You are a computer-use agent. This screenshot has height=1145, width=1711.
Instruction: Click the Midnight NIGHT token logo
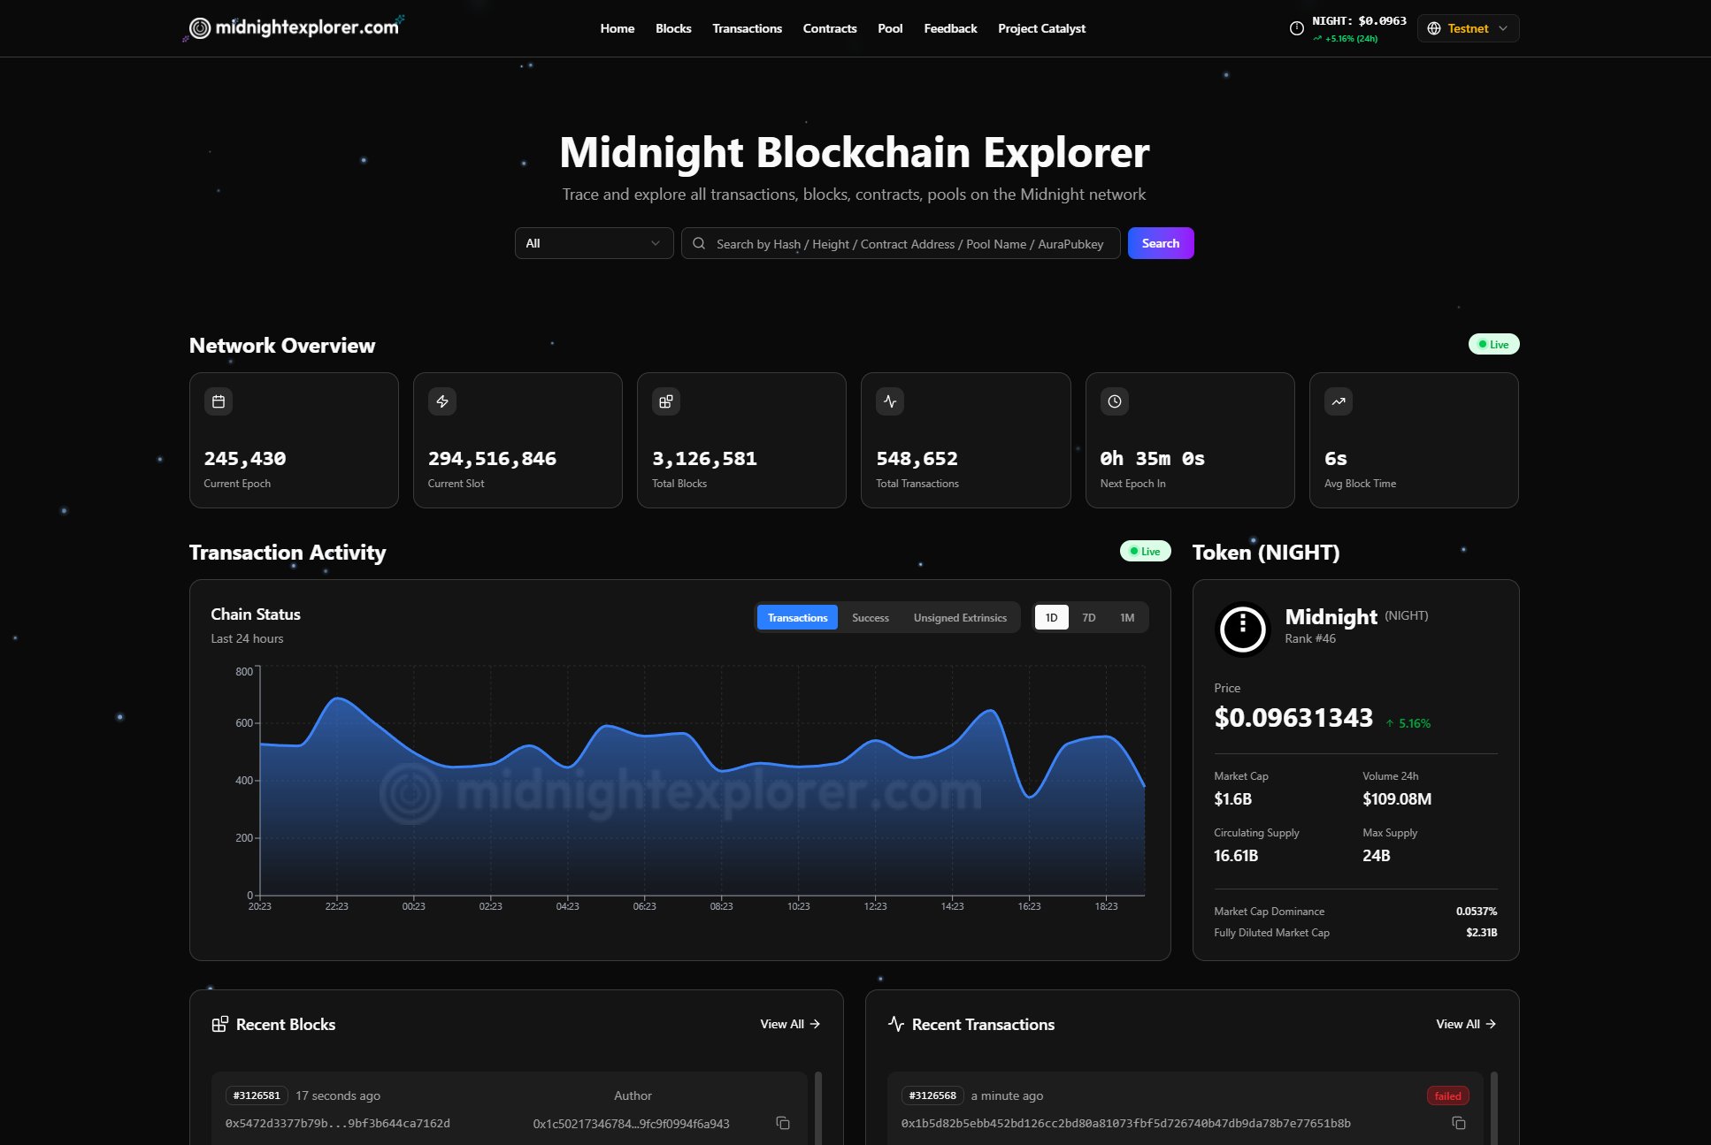click(x=1242, y=629)
